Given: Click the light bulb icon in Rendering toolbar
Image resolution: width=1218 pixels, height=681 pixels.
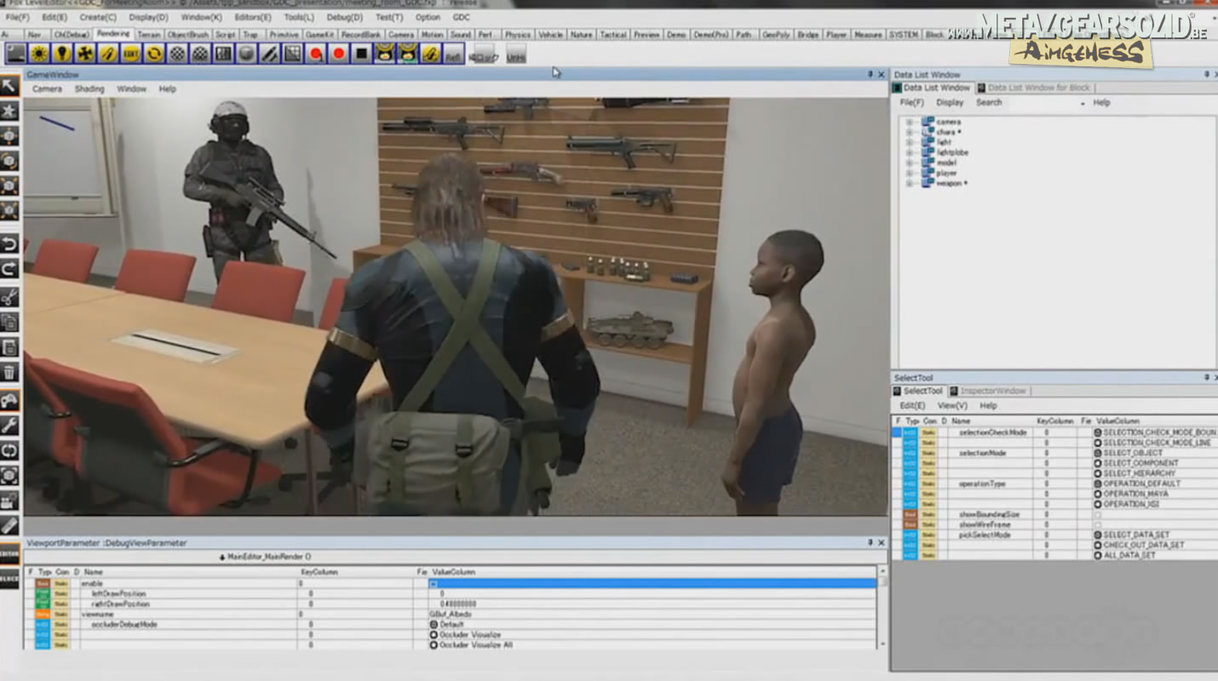Looking at the screenshot, I should click(62, 54).
